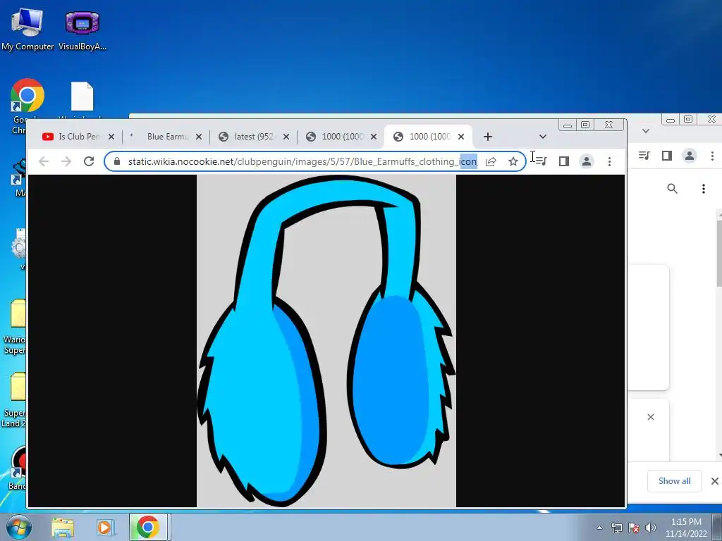Close the 'latest (952' tab

pos(286,137)
